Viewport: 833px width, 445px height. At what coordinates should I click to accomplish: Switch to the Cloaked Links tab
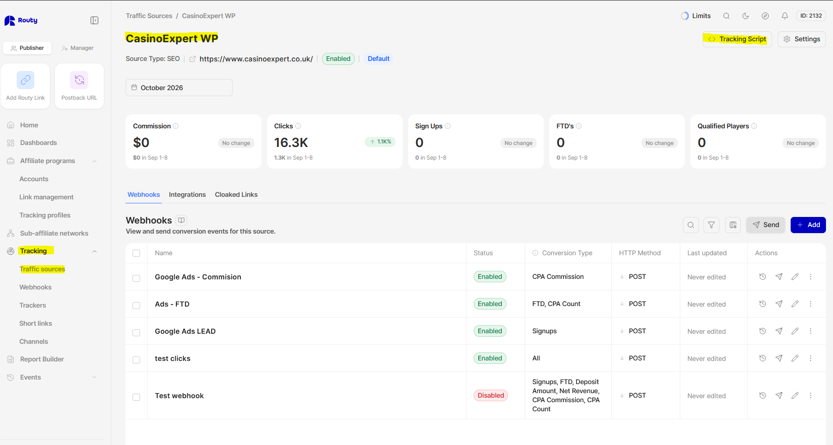click(x=236, y=195)
